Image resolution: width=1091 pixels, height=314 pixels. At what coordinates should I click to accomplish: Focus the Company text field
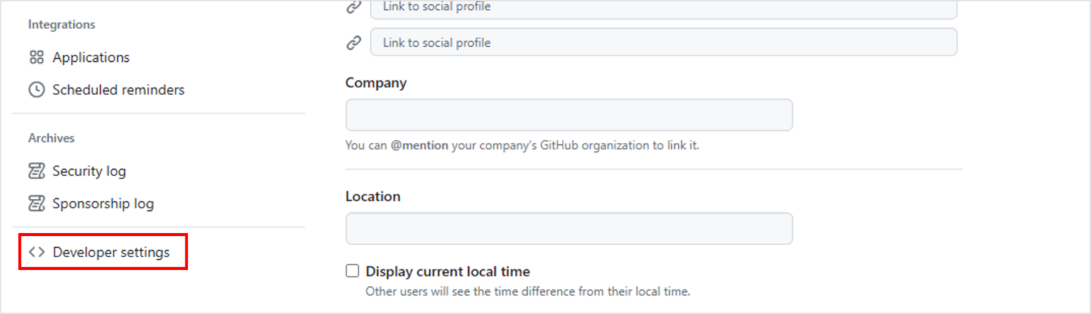coord(569,114)
